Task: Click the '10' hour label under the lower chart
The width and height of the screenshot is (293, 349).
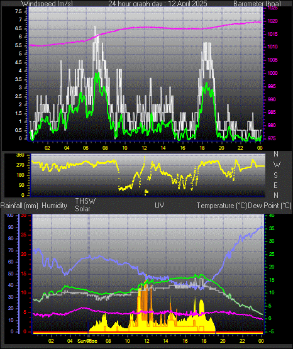Action: (x=127, y=341)
